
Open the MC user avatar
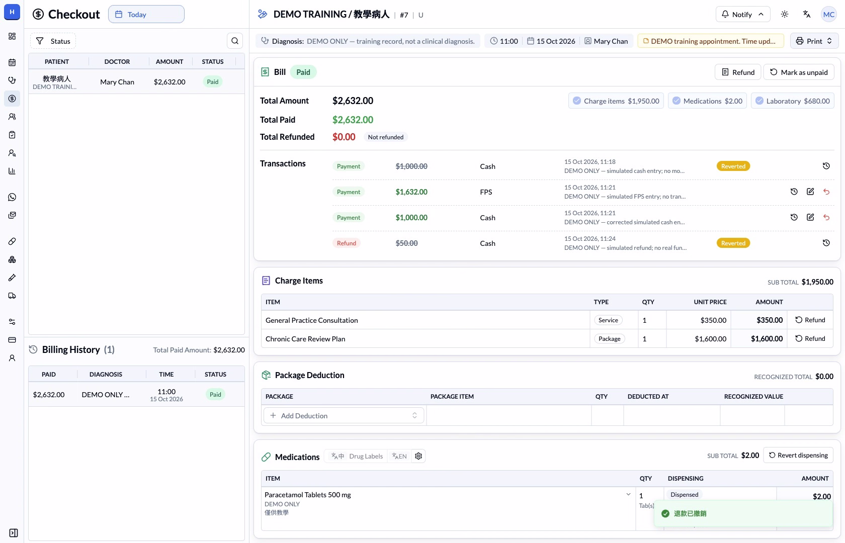point(829,14)
